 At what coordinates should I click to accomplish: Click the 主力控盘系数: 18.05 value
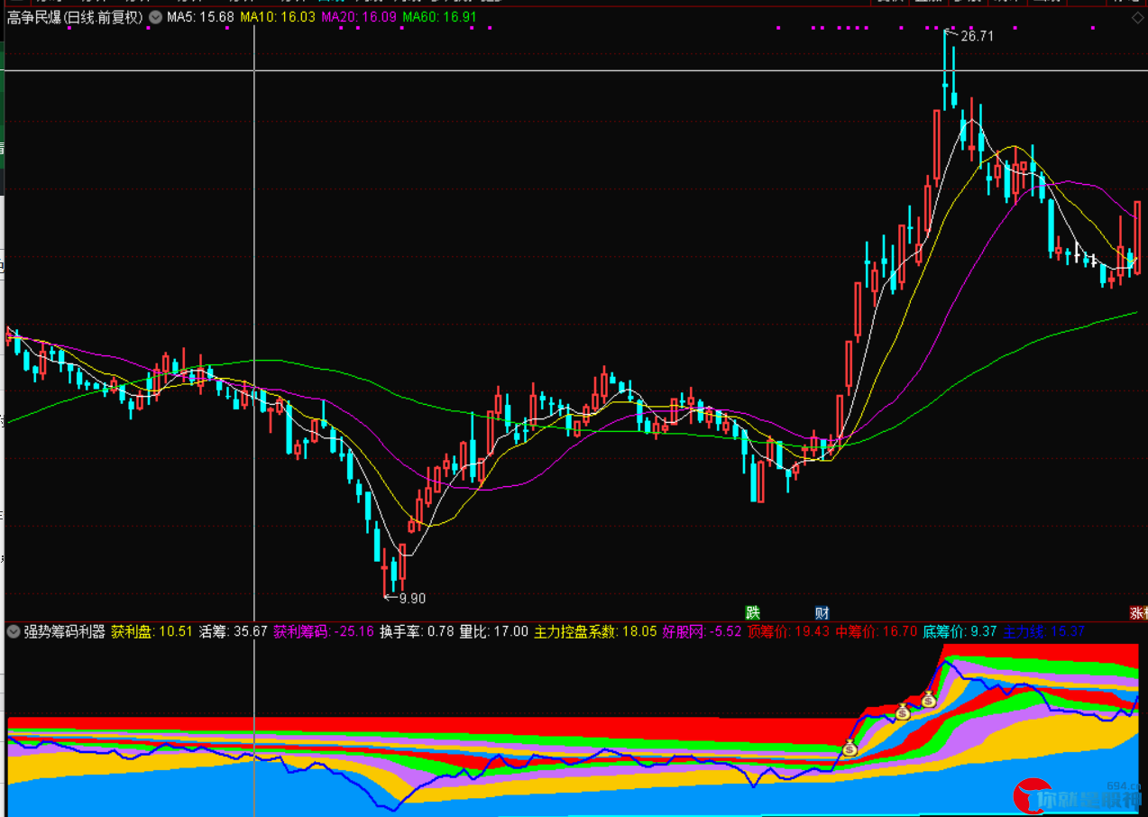(596, 631)
